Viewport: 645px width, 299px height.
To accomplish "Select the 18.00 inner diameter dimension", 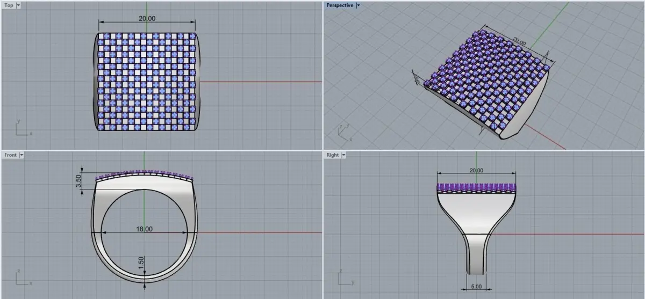I will pyautogui.click(x=144, y=229).
